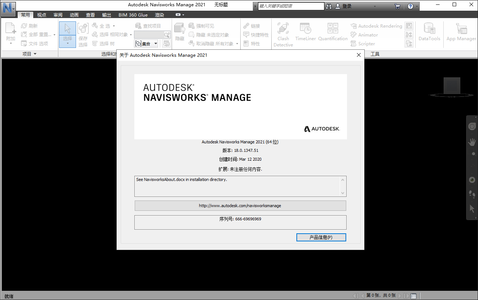Activate the SteeringWheel navigation control
This screenshot has width=478, height=300.
point(472,126)
